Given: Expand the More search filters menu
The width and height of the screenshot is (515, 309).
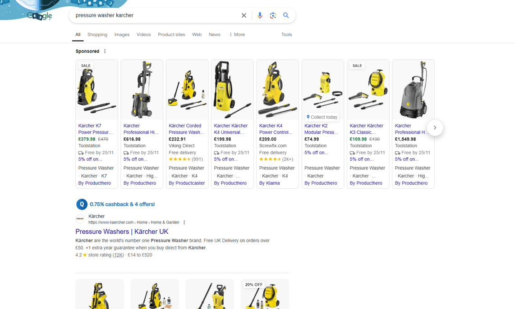Looking at the screenshot, I should 237,34.
